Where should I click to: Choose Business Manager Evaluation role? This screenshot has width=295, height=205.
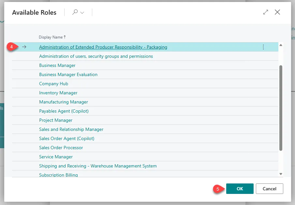68,74
